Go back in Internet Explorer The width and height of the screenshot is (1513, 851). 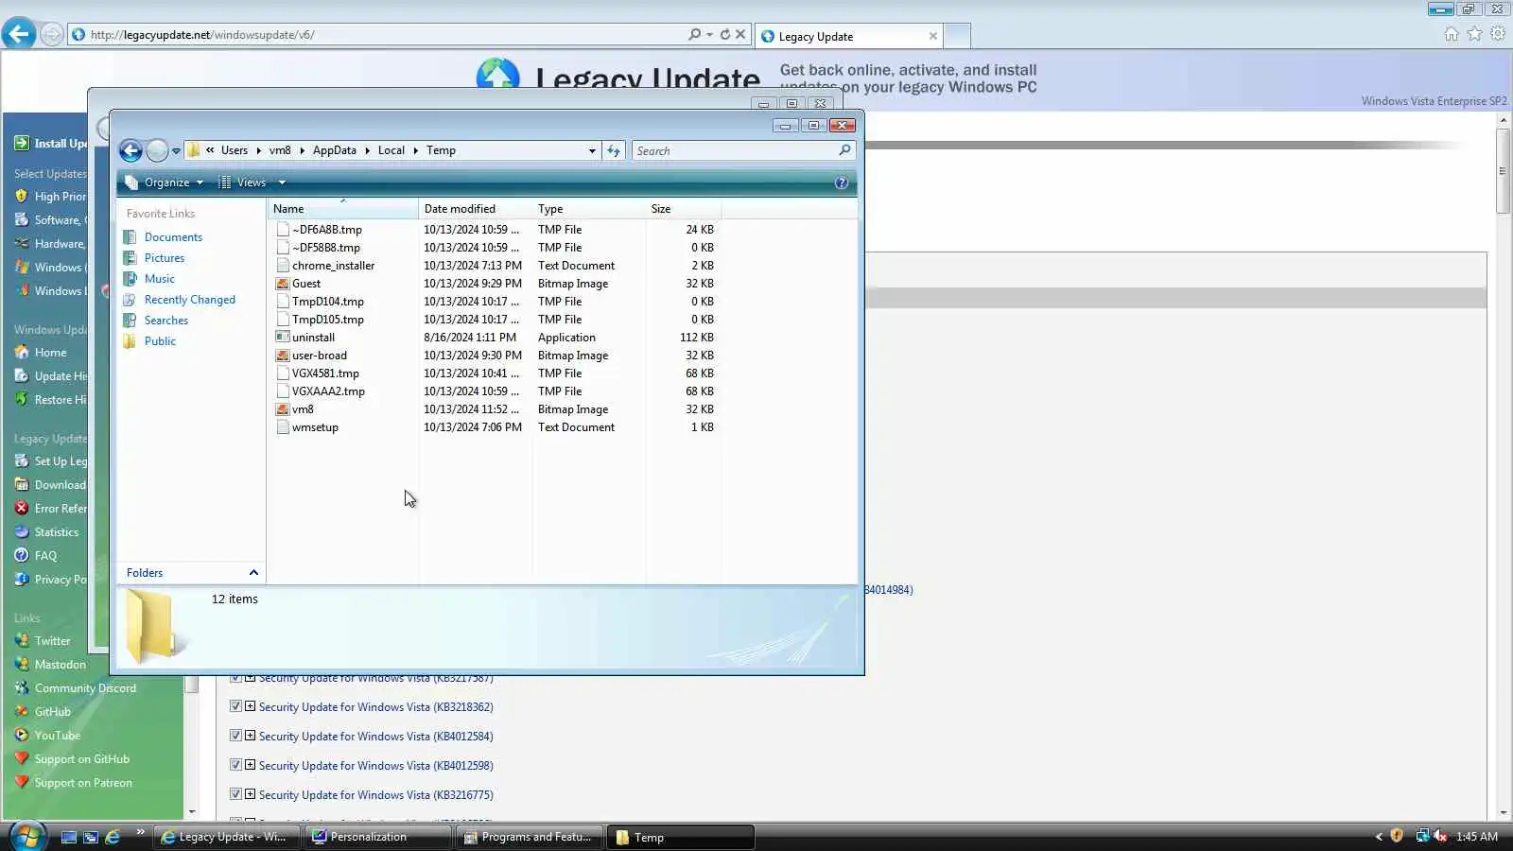[x=19, y=34]
